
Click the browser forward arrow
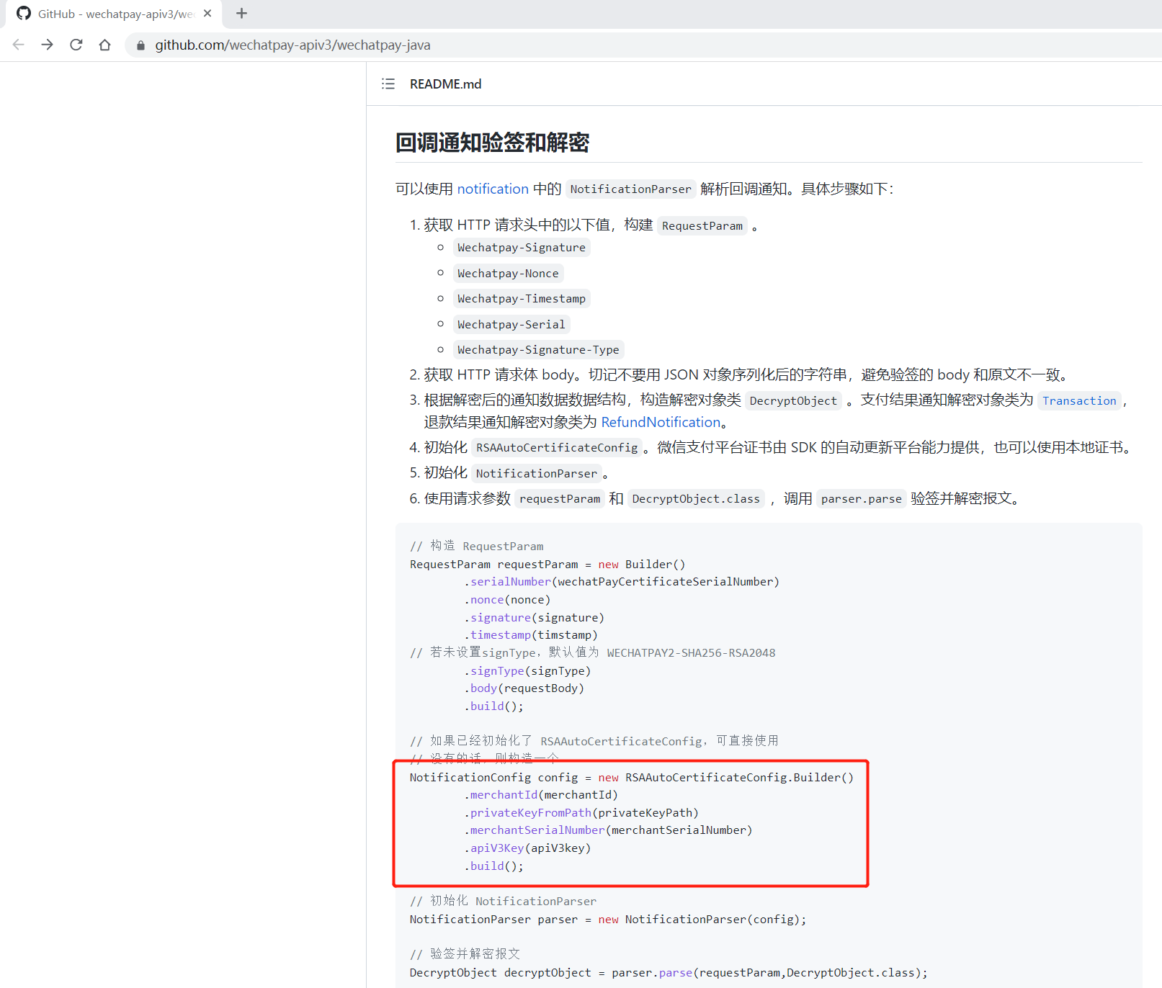48,45
